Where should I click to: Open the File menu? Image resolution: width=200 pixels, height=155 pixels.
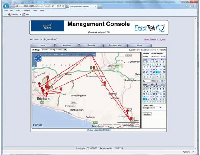(6, 11)
